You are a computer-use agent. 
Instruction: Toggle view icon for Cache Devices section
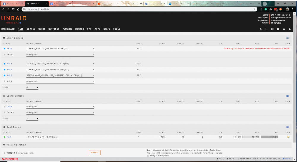coord(287,96)
